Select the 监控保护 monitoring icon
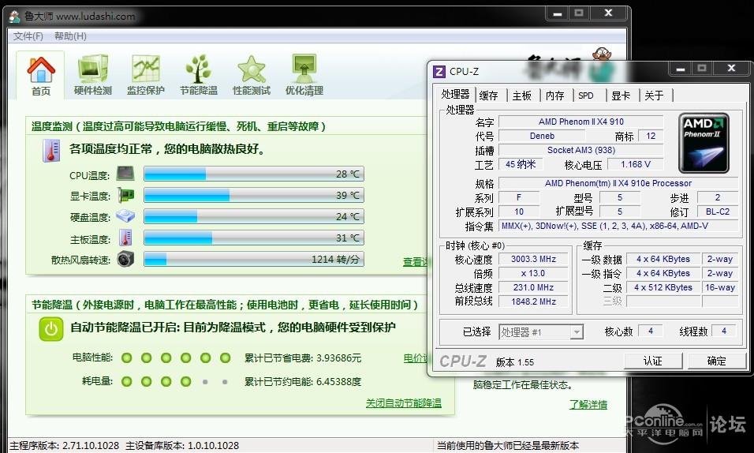The image size is (754, 453). pos(146,76)
